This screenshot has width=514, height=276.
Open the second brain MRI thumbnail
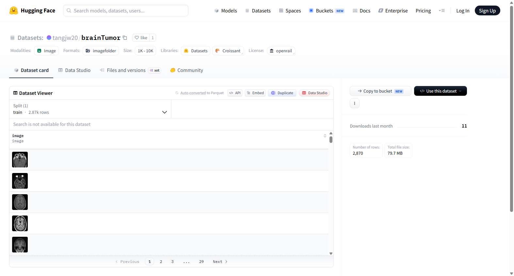click(20, 181)
